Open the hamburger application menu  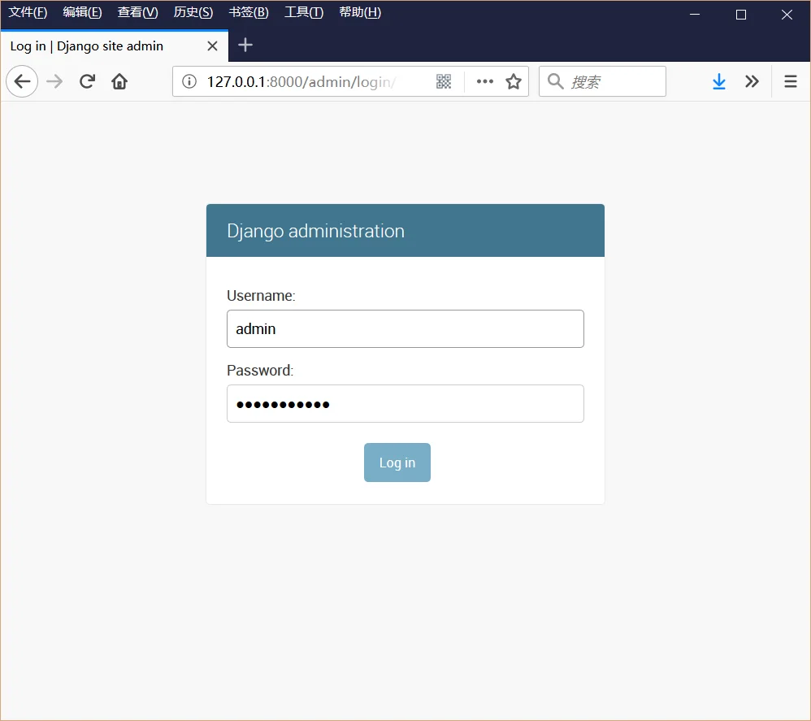(791, 81)
